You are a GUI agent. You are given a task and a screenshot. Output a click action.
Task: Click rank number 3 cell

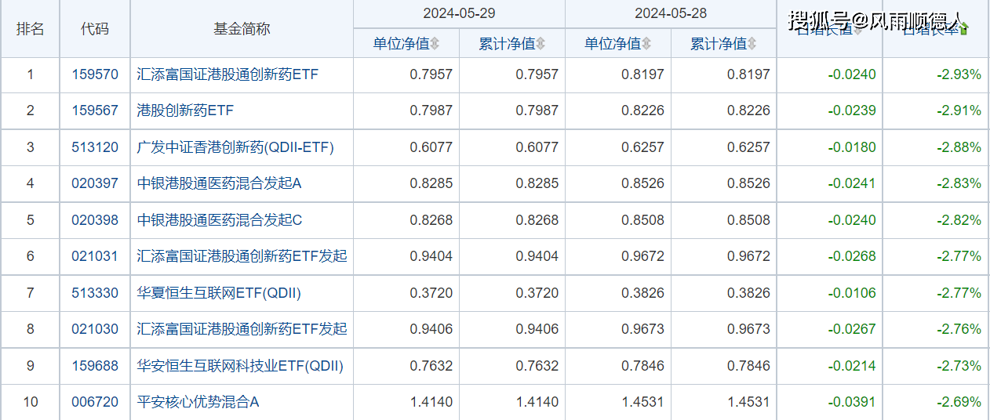(x=31, y=147)
